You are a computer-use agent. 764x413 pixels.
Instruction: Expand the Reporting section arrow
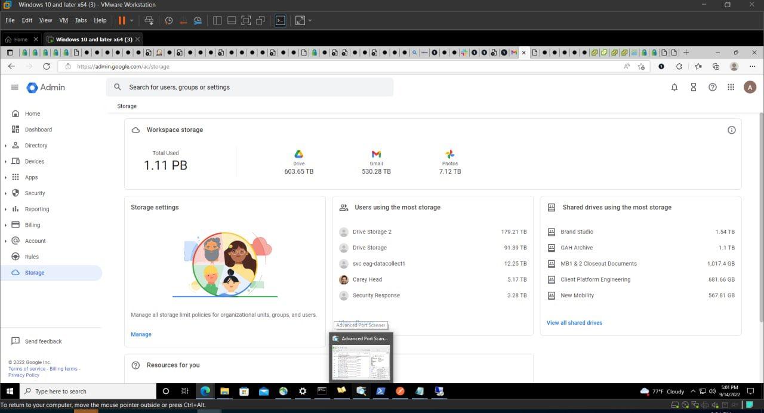tap(5, 209)
